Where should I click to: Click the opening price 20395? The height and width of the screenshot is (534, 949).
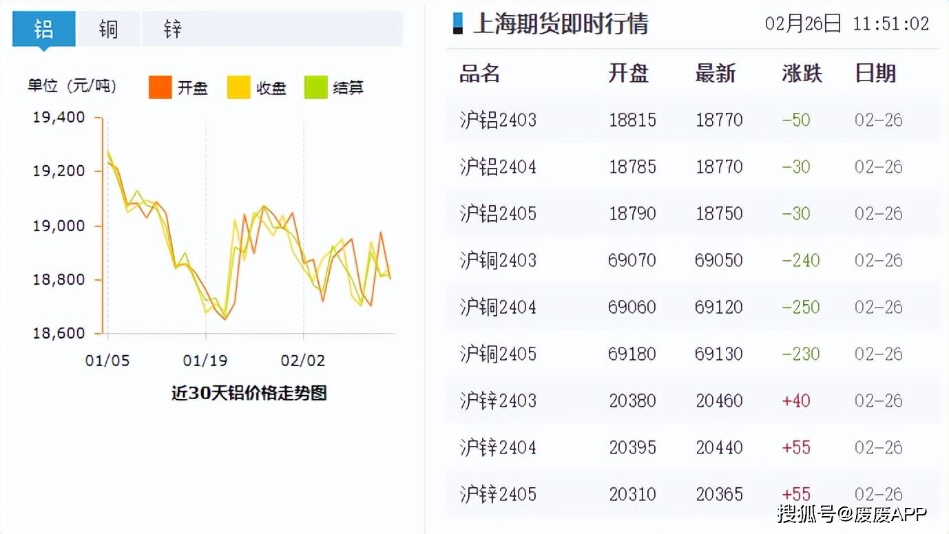click(632, 448)
